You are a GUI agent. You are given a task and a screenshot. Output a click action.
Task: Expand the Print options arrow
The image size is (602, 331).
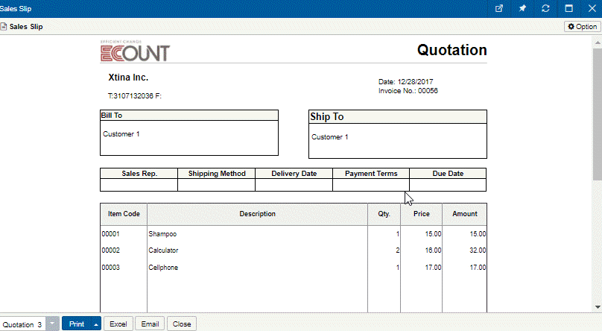96,324
